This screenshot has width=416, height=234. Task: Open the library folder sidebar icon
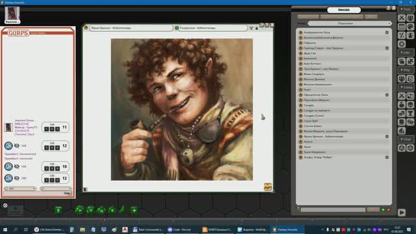[x=402, y=61]
